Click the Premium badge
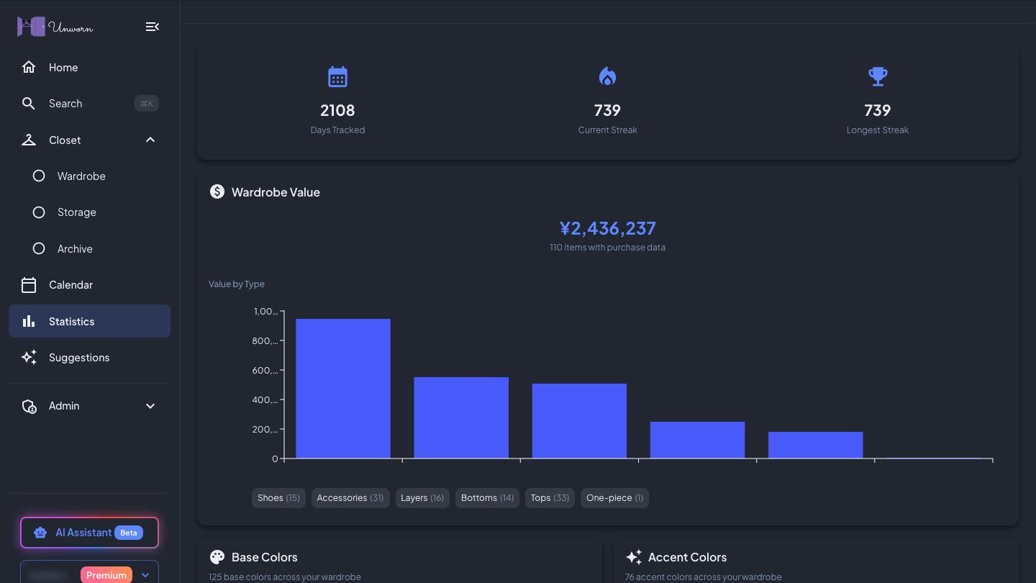 [106, 575]
